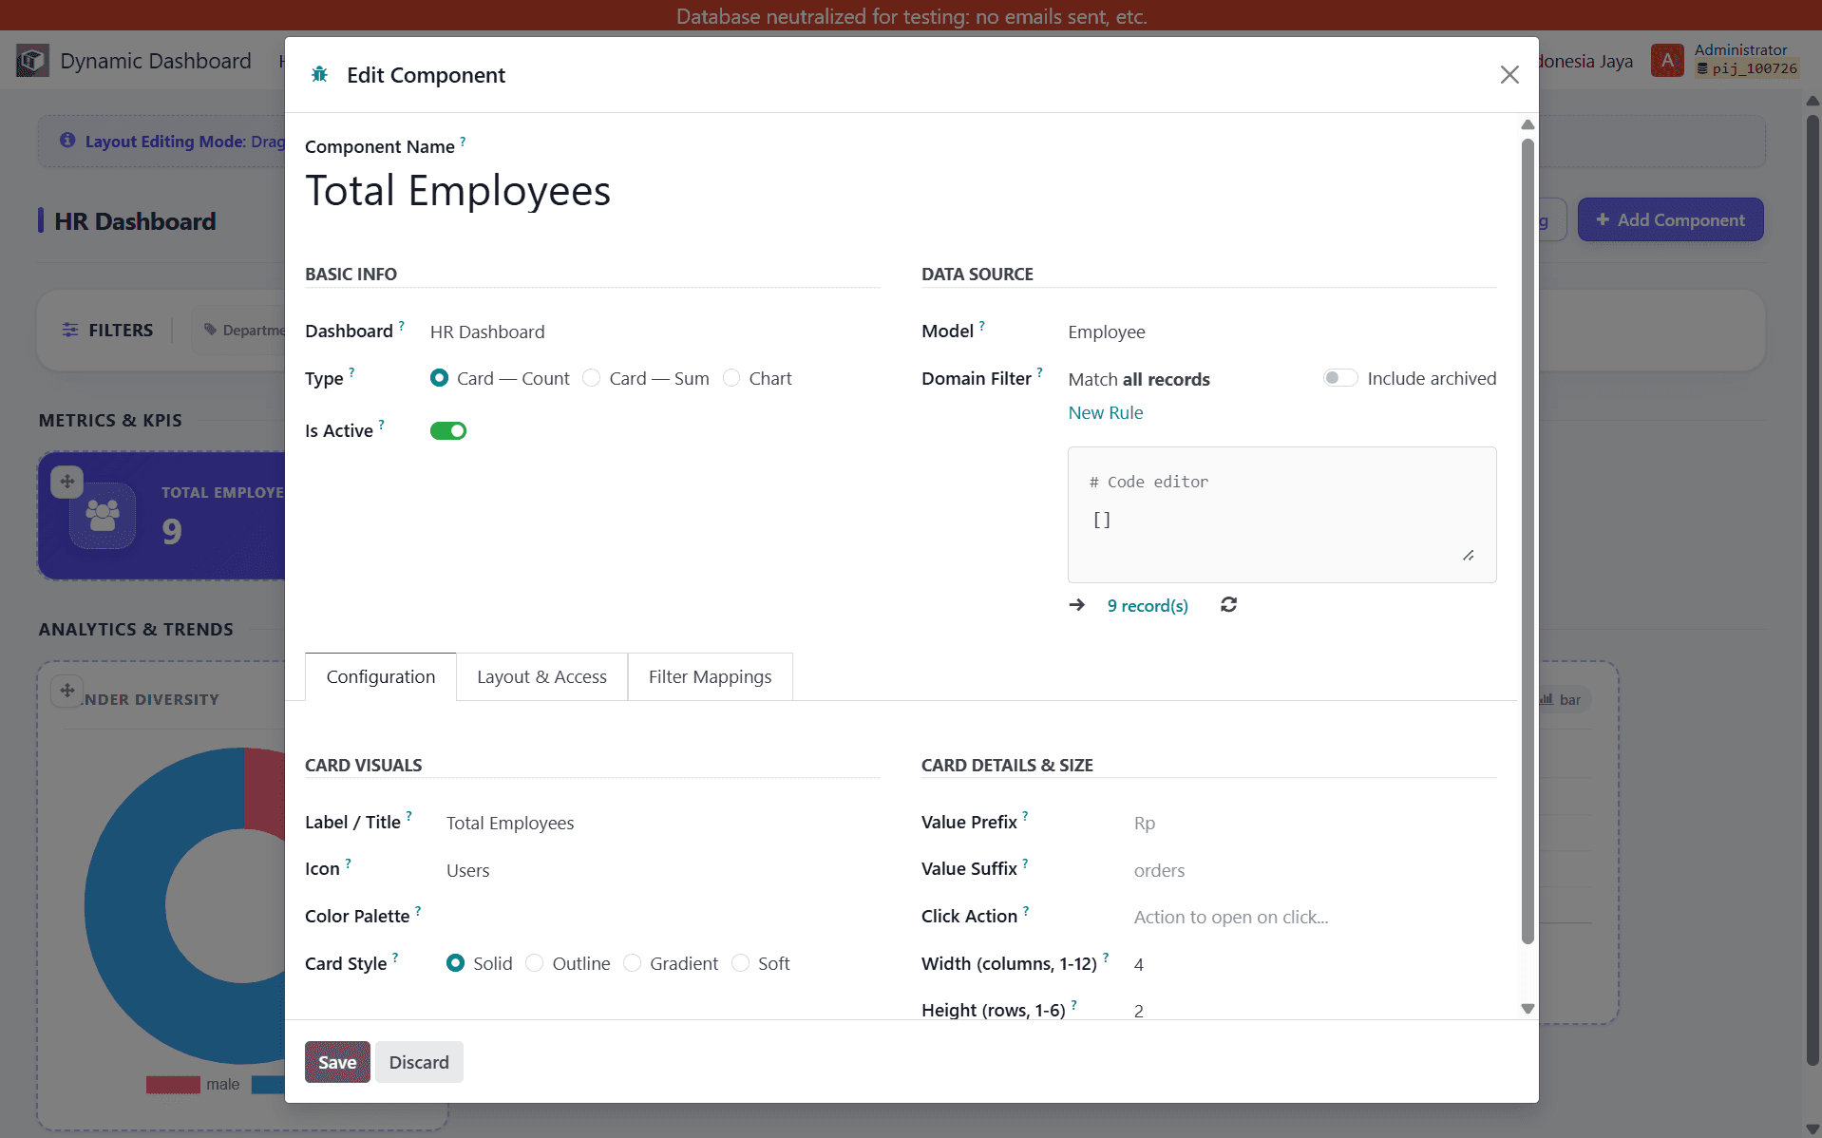1822x1138 pixels.
Task: Switch to Layout & Access tab
Action: coord(541,676)
